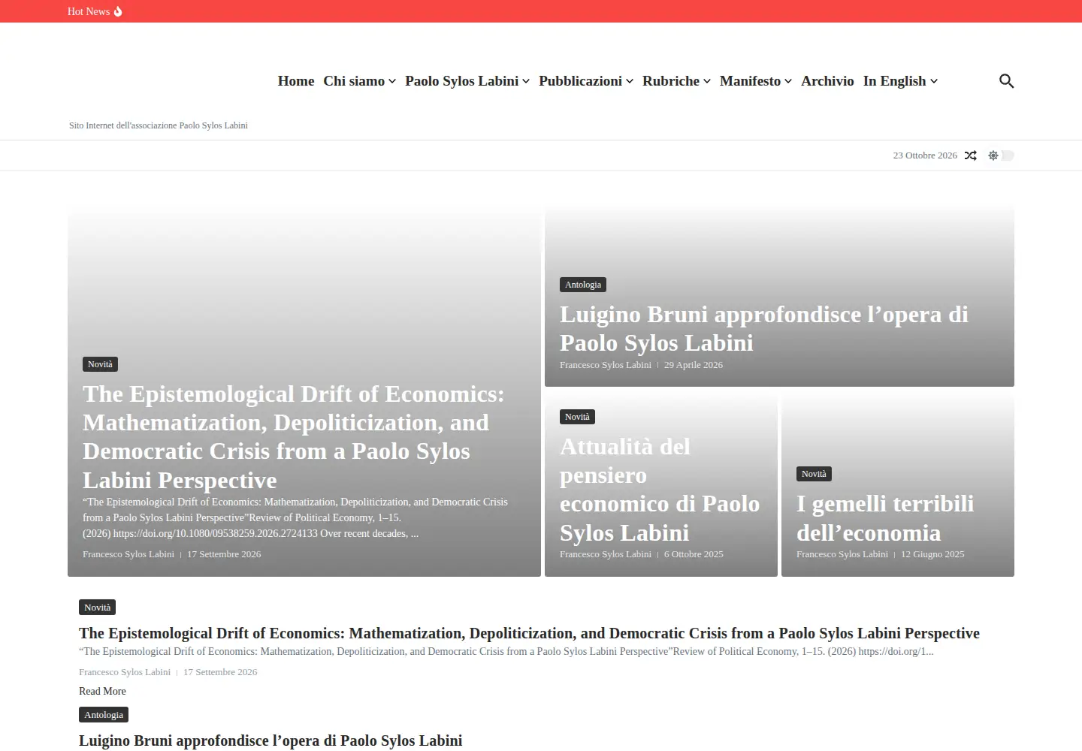Click the 6 Ottobre 2025 date
The height and width of the screenshot is (751, 1082).
[694, 554]
